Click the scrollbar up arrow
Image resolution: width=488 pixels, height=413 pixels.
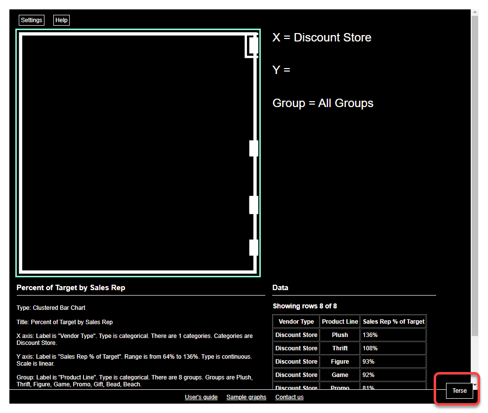pyautogui.click(x=475, y=12)
